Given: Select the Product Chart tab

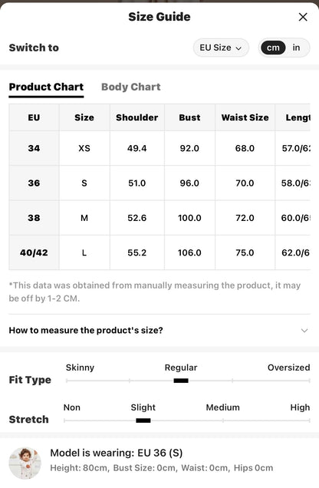Looking at the screenshot, I should (46, 87).
